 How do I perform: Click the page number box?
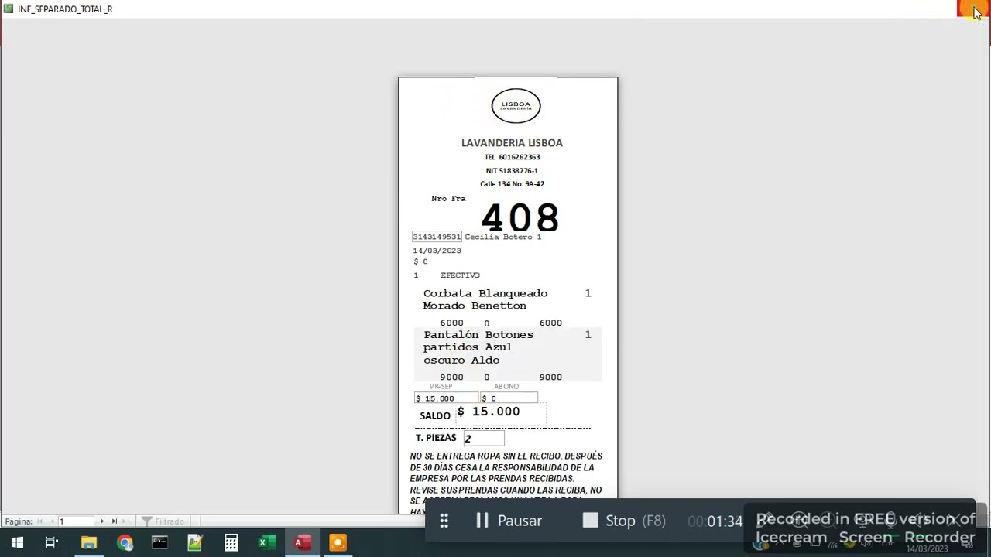pos(76,521)
